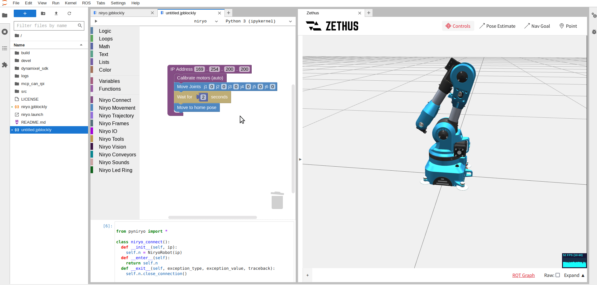Close the Zethus tab
The height and width of the screenshot is (285, 597).
[x=360, y=13]
